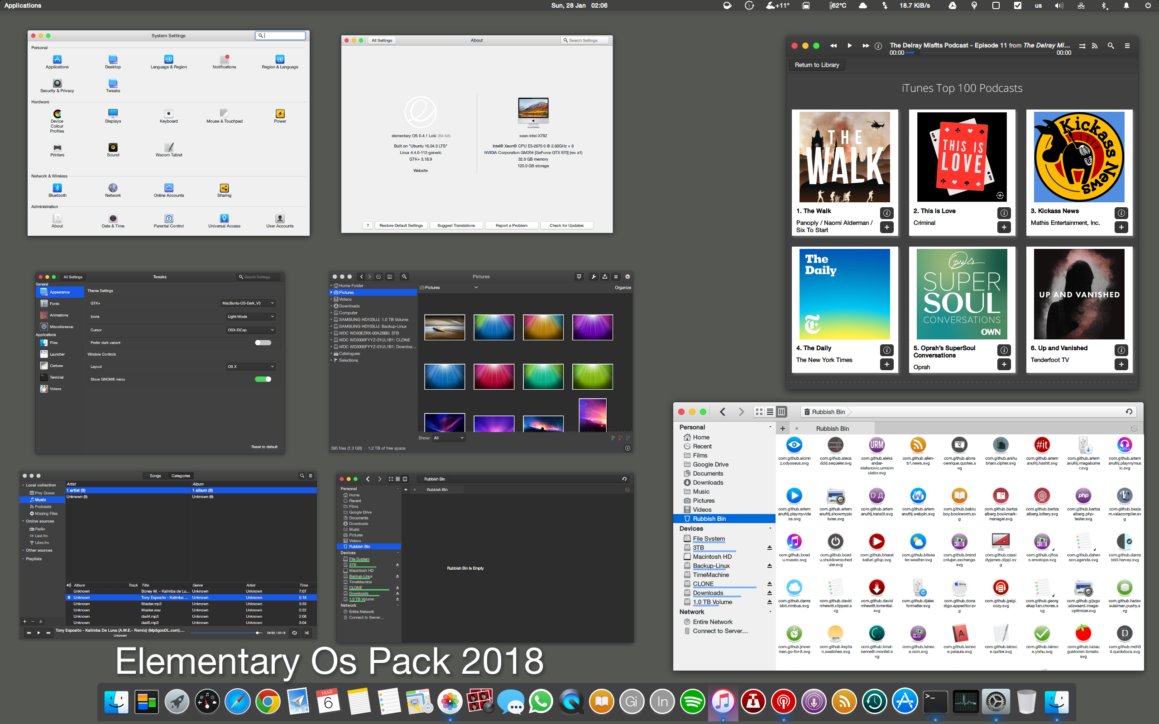Open the GTK+ theme dropdown
This screenshot has height=724, width=1159.
point(248,303)
